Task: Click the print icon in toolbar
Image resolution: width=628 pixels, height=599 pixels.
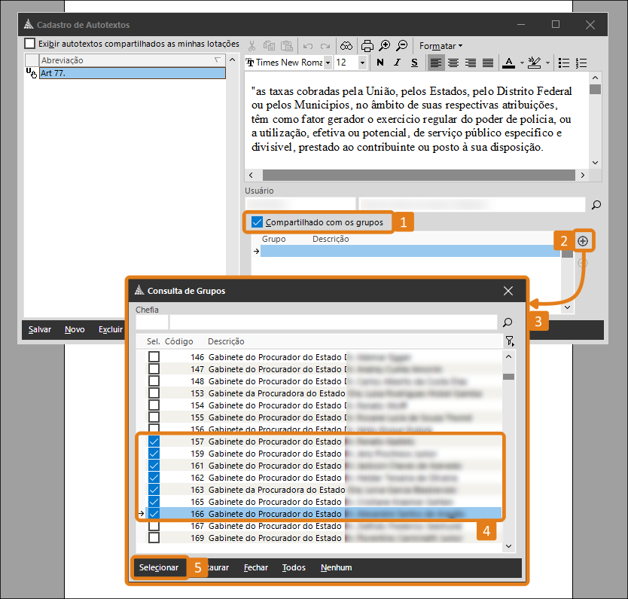Action: (367, 45)
